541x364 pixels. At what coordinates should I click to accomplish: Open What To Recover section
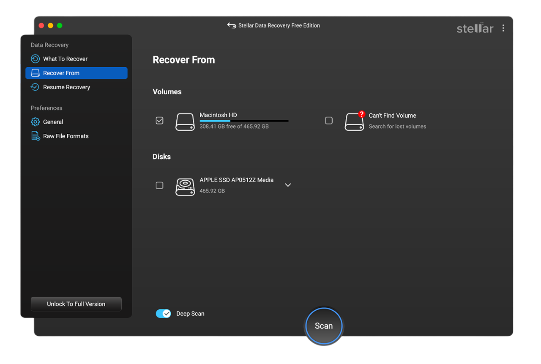coord(77,59)
